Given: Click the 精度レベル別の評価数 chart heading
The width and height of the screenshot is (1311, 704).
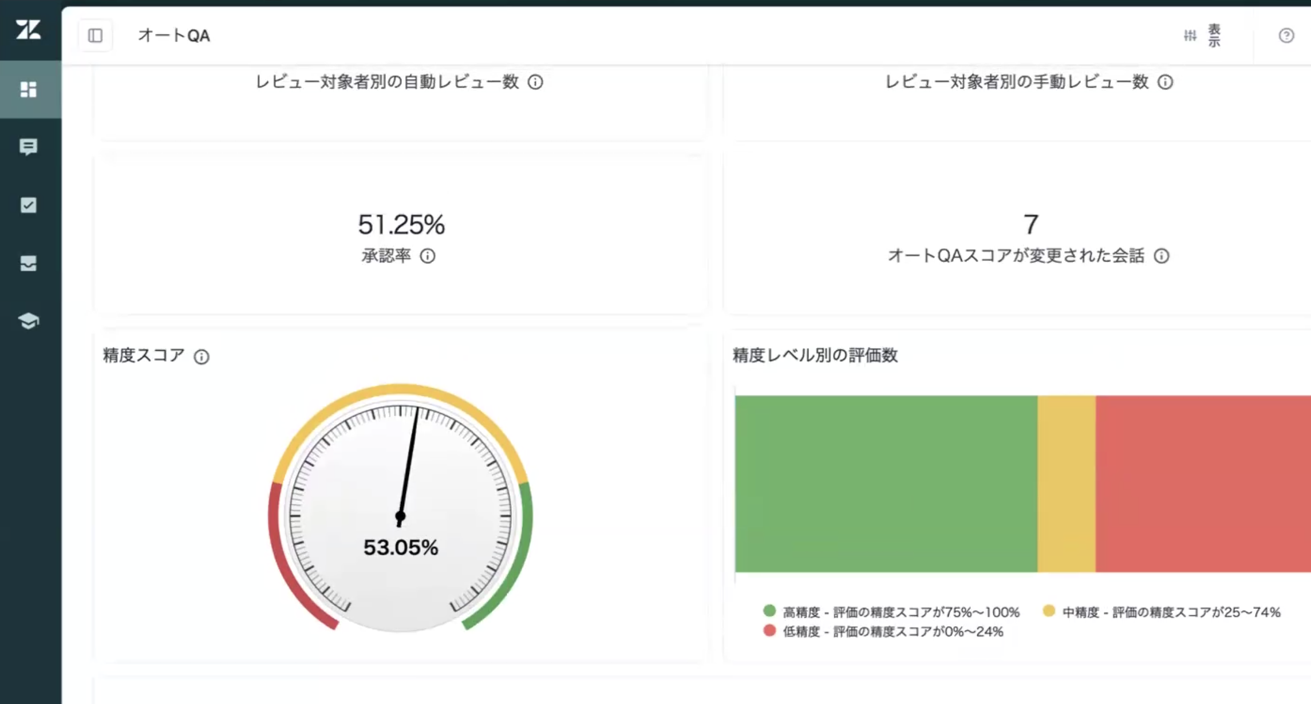Looking at the screenshot, I should (815, 355).
